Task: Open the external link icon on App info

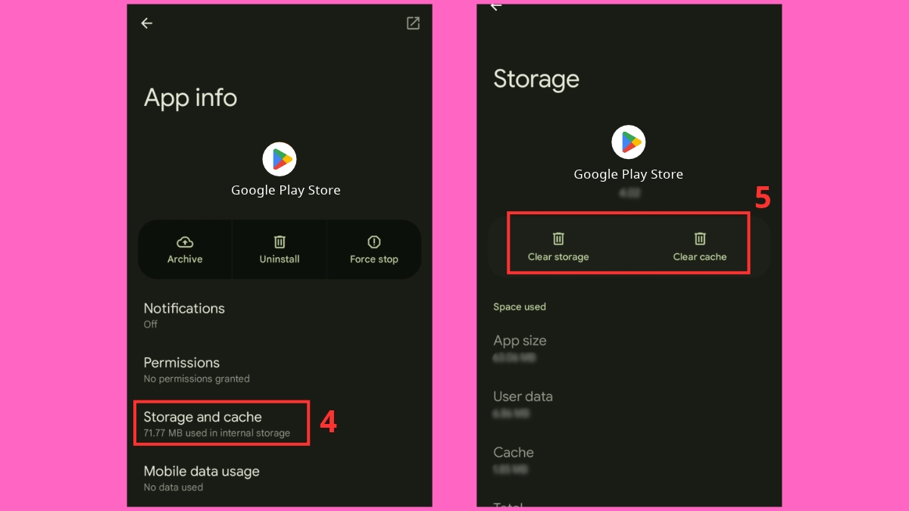Action: (x=413, y=23)
